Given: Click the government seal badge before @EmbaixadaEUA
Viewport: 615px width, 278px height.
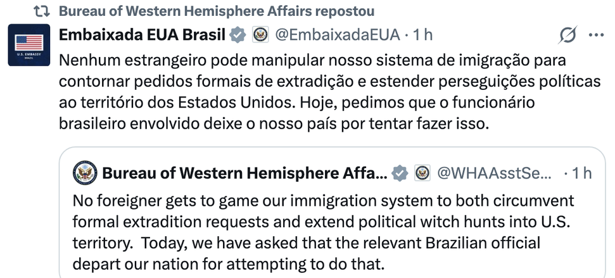Looking at the screenshot, I should pyautogui.click(x=260, y=36).
